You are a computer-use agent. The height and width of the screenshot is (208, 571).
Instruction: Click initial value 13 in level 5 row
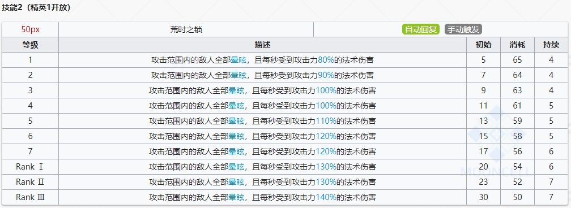tap(483, 121)
